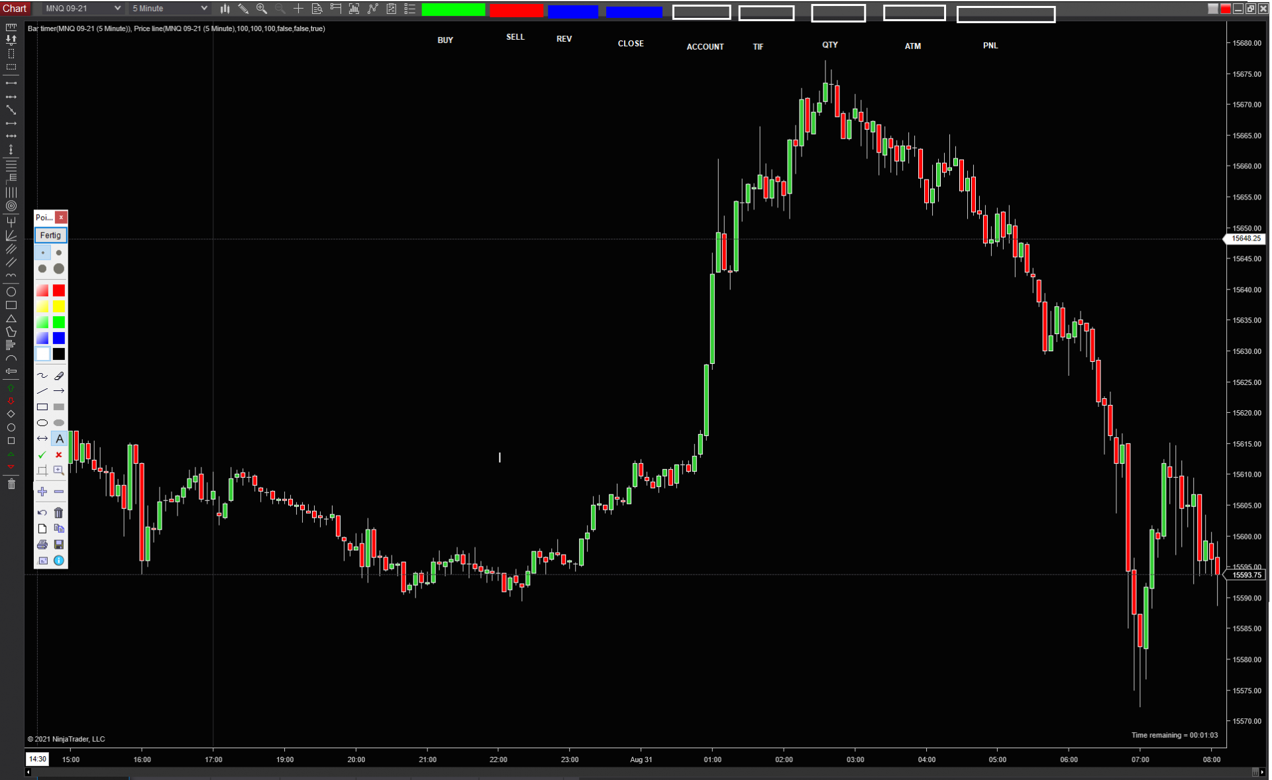Select the largest dot pen size
This screenshot has width=1272, height=780.
tap(59, 268)
